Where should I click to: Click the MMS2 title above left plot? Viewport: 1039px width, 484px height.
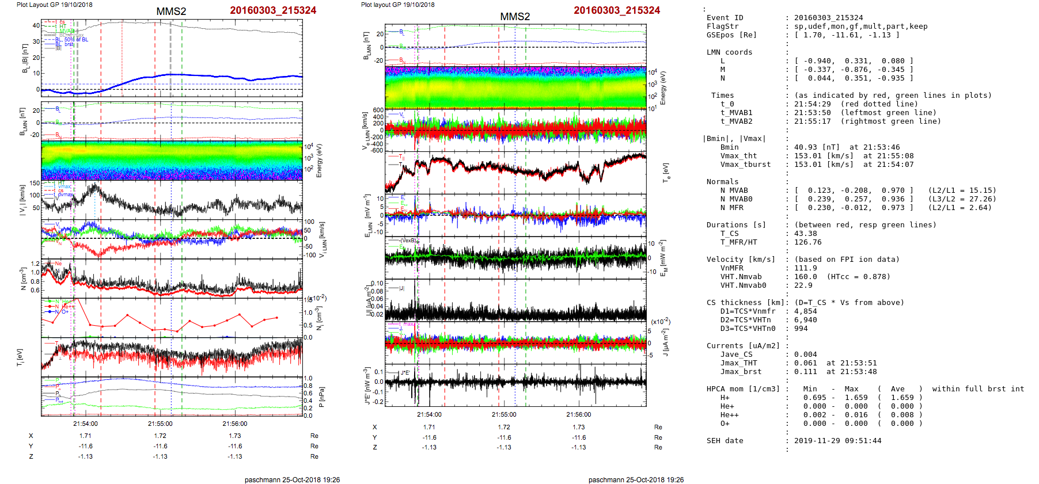click(x=171, y=12)
